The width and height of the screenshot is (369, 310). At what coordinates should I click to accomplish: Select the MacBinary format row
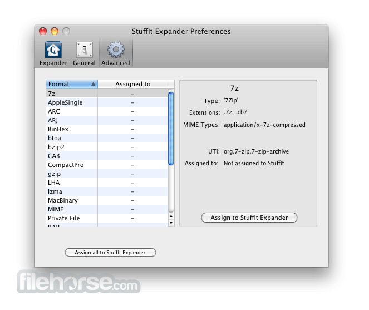pos(107,200)
